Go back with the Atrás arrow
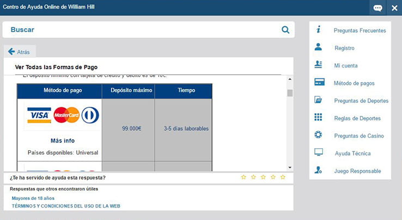Screen dimensions: 402x220 point(11,52)
